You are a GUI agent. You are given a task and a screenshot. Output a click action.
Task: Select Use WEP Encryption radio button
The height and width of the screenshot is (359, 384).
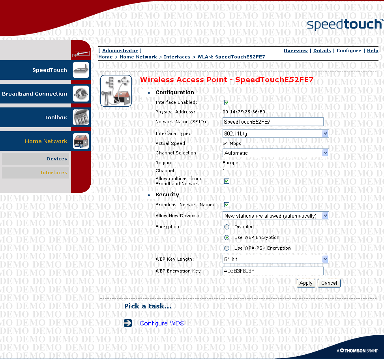[x=227, y=237]
